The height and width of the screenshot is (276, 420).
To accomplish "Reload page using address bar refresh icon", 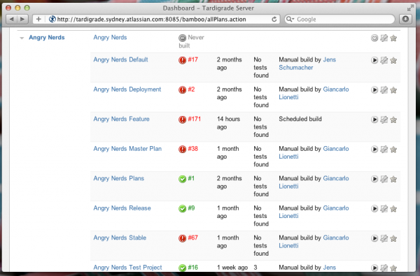I will [x=274, y=20].
